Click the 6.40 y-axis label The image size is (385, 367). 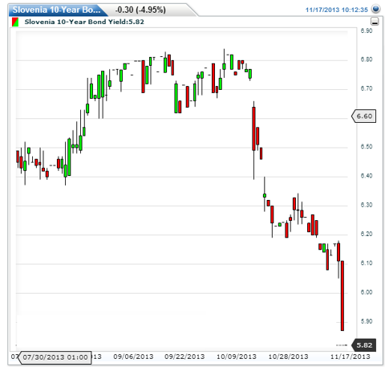(x=367, y=176)
